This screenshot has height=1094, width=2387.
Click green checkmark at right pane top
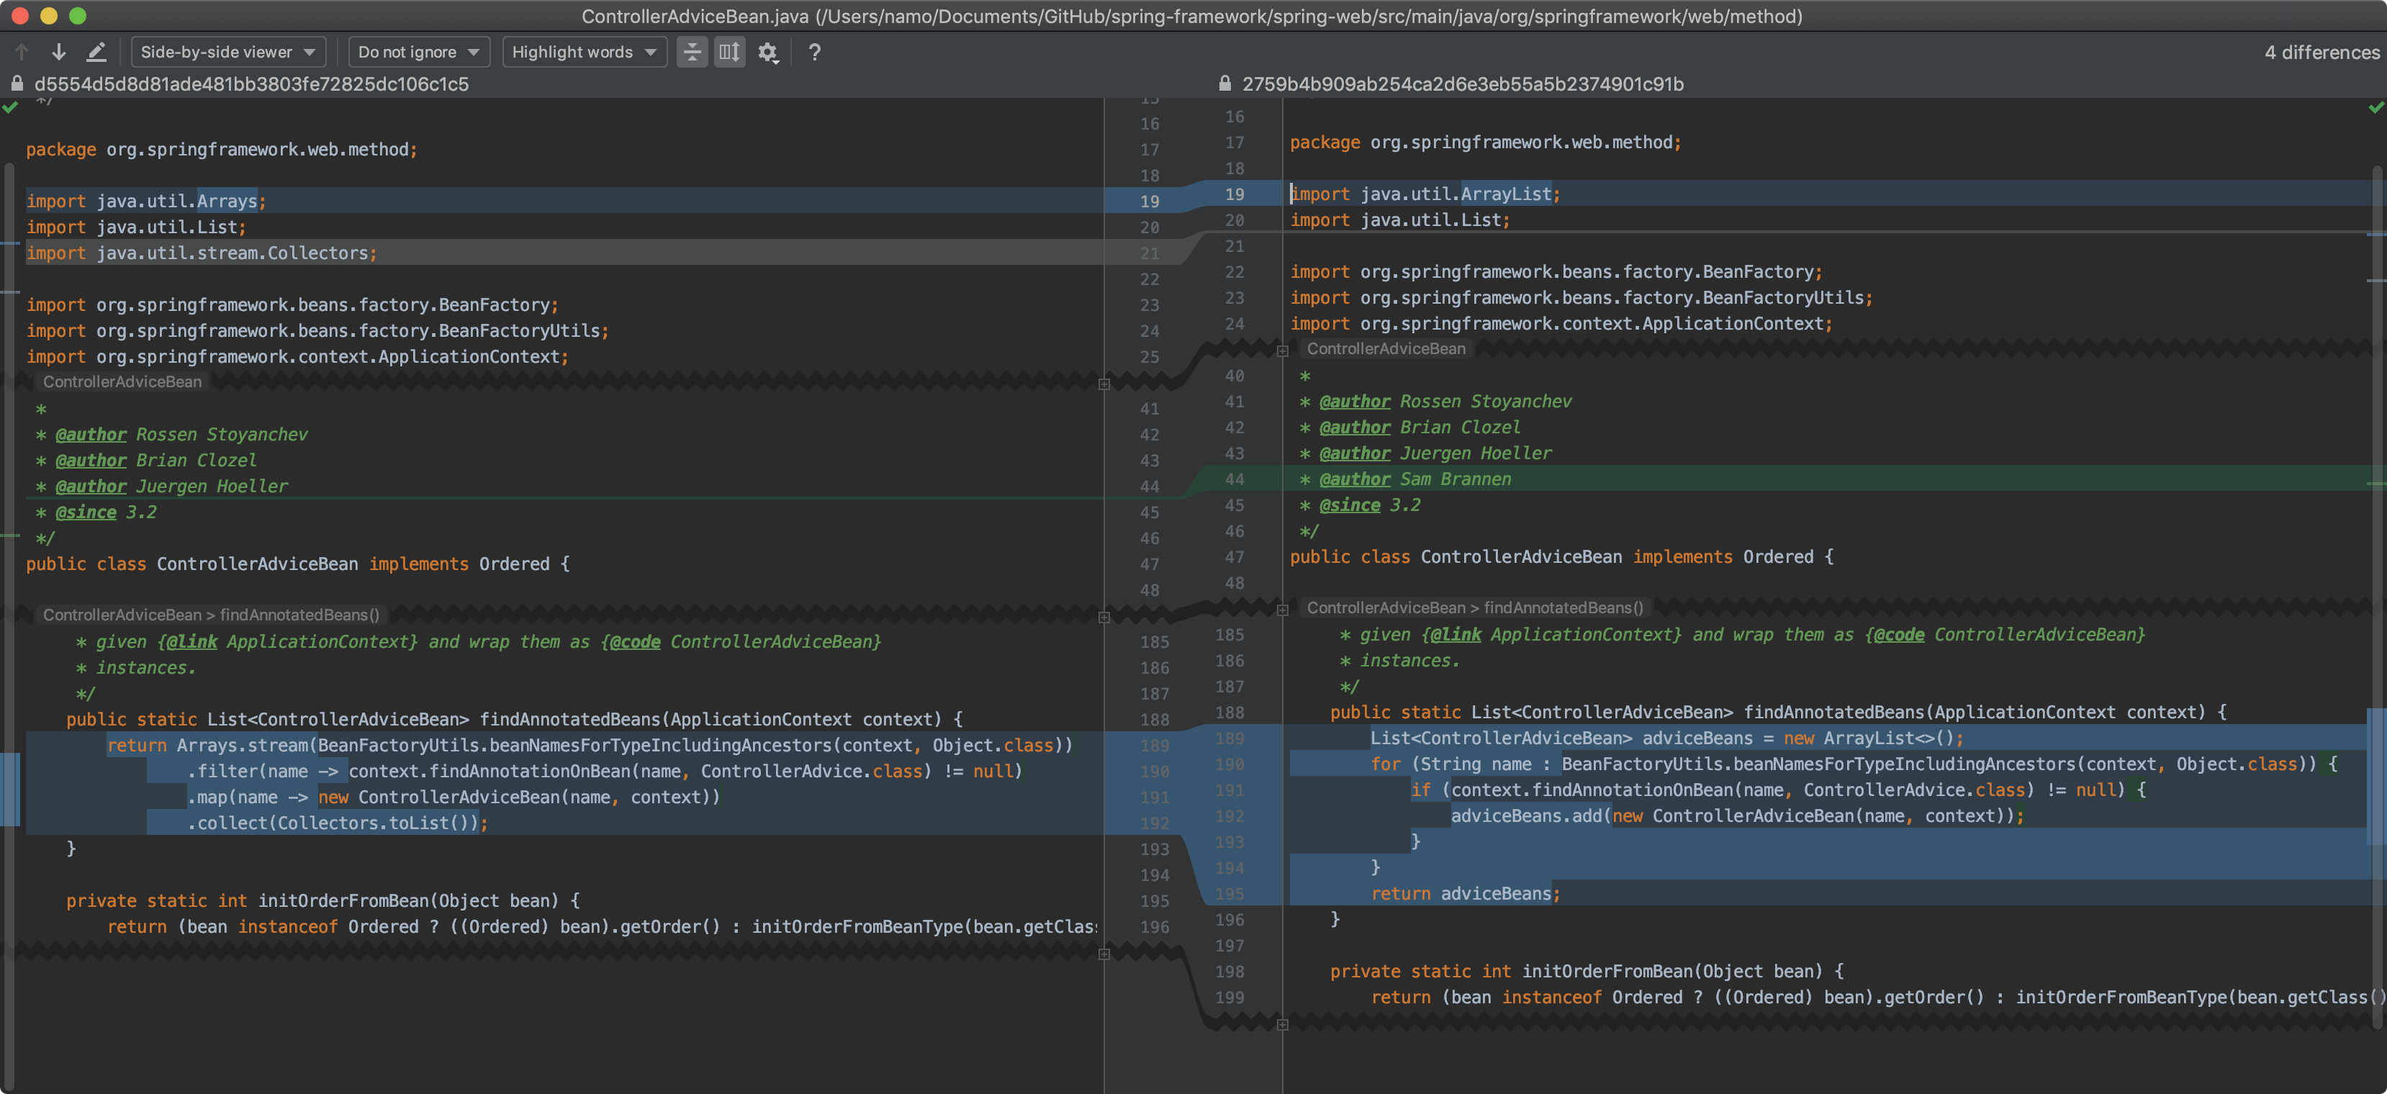coord(2375,107)
